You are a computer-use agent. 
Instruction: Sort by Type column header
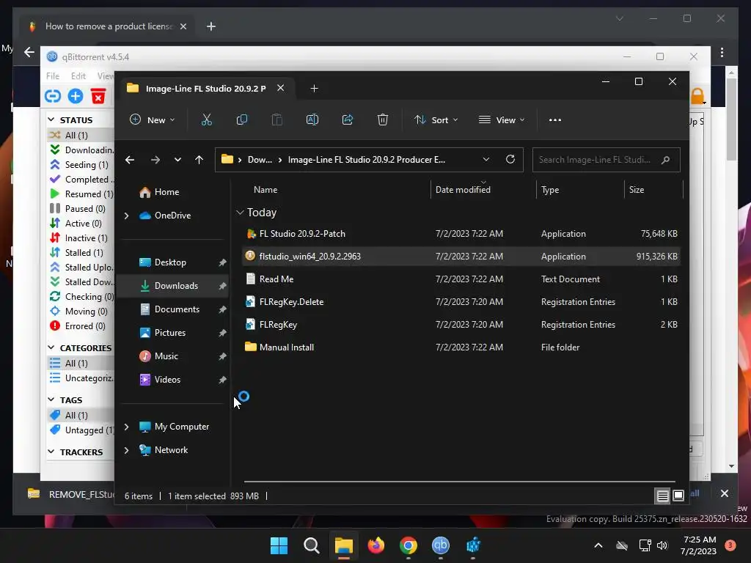(x=550, y=190)
